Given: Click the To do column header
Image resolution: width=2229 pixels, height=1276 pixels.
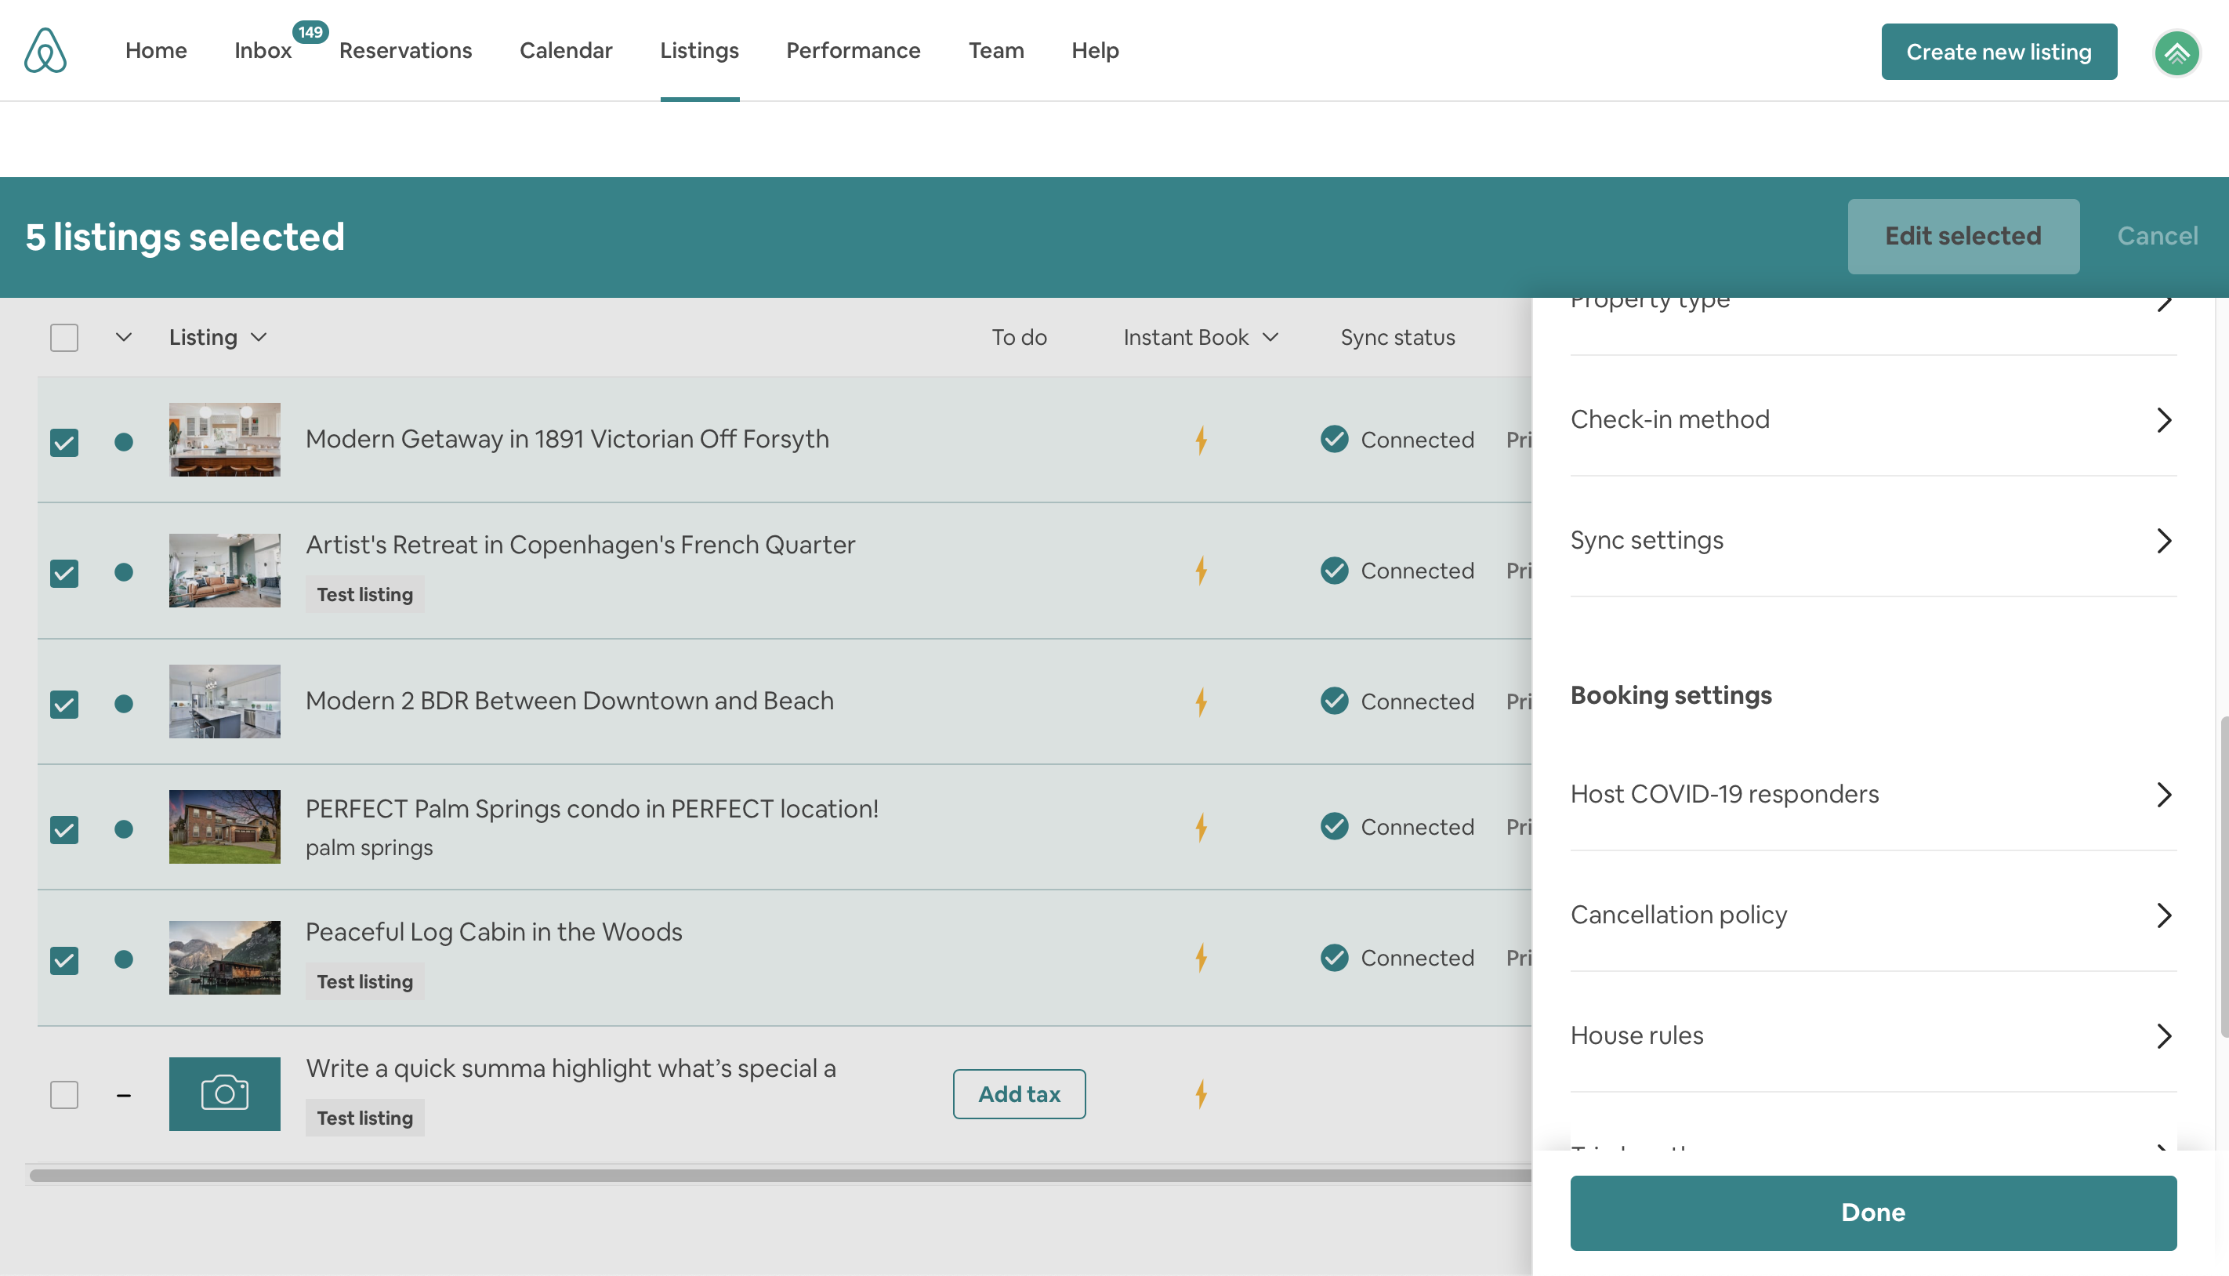Looking at the screenshot, I should coord(1019,337).
